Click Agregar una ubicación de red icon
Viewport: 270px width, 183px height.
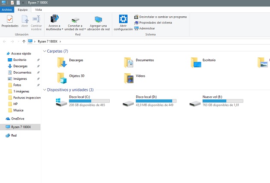tap(98, 19)
